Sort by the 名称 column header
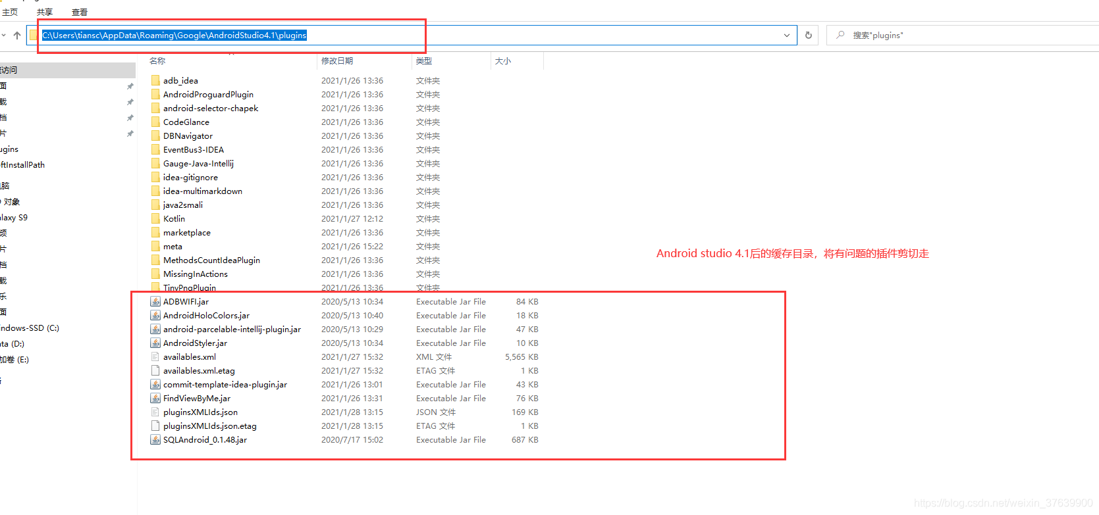The width and height of the screenshot is (1099, 515). 157,61
